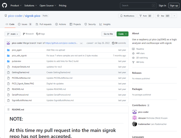
Task: View 22 watching in About section
Action: coord(140,58)
